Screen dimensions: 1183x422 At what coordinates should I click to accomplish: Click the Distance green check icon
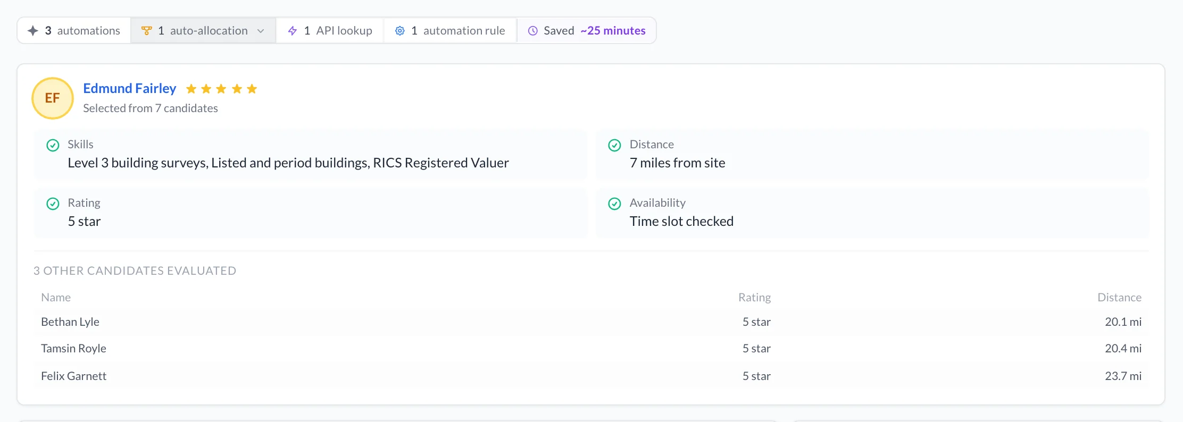(614, 145)
